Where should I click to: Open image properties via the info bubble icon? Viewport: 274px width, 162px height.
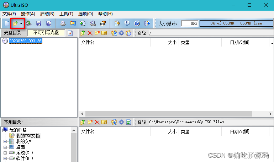[x=127, y=23]
